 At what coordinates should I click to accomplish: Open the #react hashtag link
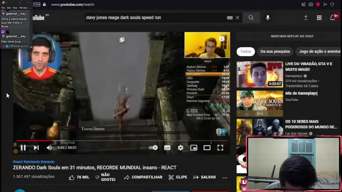[18, 162]
